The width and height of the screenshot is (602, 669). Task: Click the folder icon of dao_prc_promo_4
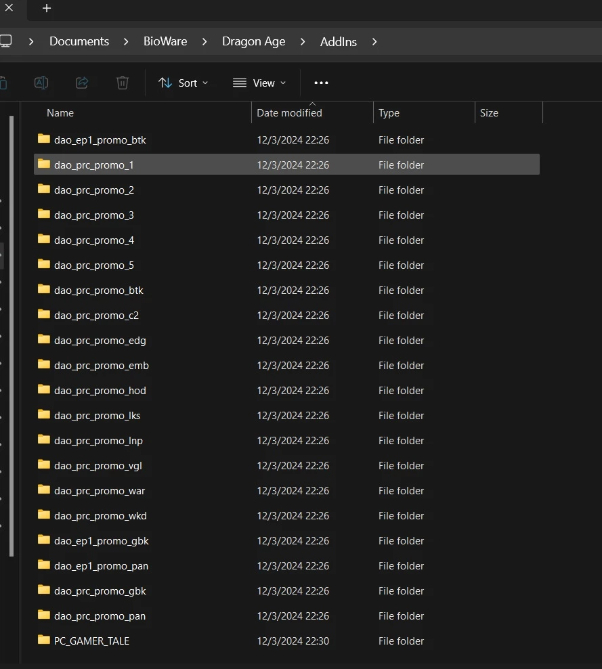click(44, 239)
